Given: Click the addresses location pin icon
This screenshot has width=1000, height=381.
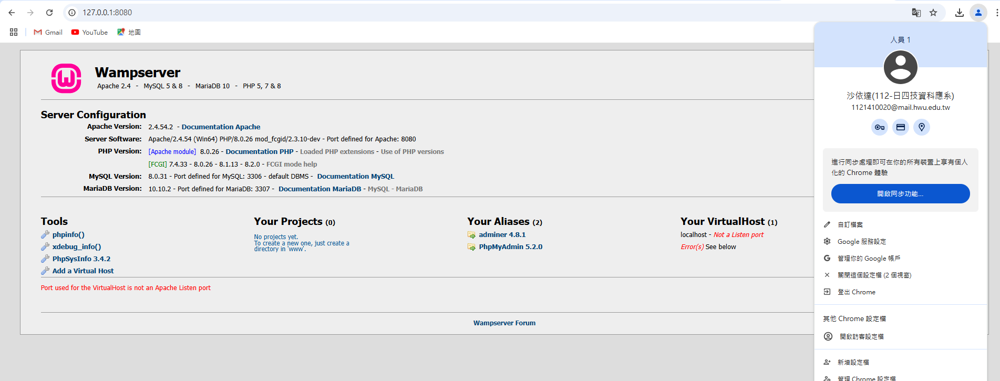Looking at the screenshot, I should (921, 127).
